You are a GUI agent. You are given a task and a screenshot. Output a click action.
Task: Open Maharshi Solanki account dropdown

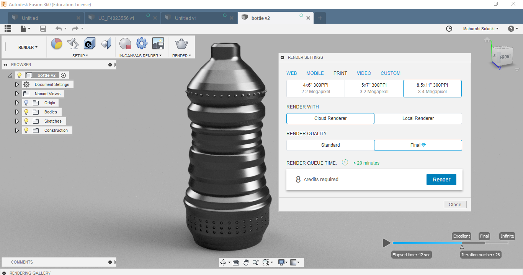(481, 29)
